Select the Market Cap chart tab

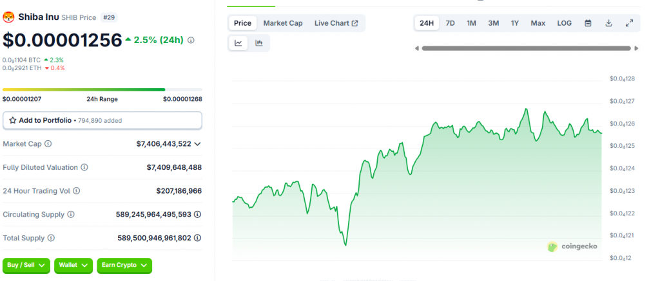(x=283, y=23)
